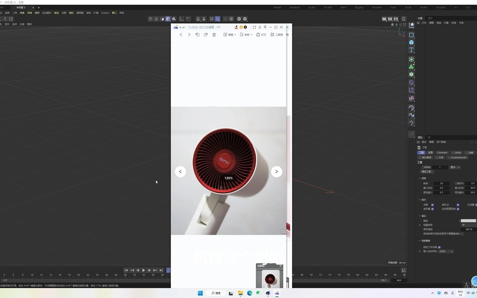Select the Cube primitive in Cinema 4D
477x298 pixels.
(411, 42)
